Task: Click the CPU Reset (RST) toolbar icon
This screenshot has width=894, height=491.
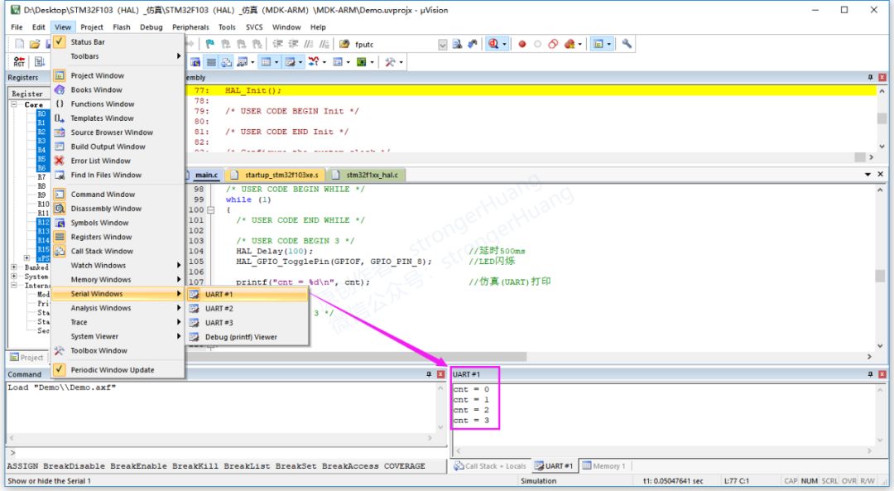Action: click(19, 62)
